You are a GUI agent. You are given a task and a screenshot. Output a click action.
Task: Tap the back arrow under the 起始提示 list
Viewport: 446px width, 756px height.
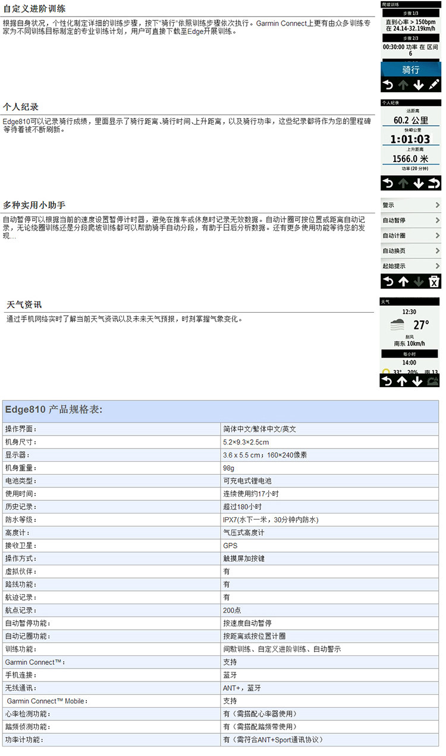click(x=388, y=282)
